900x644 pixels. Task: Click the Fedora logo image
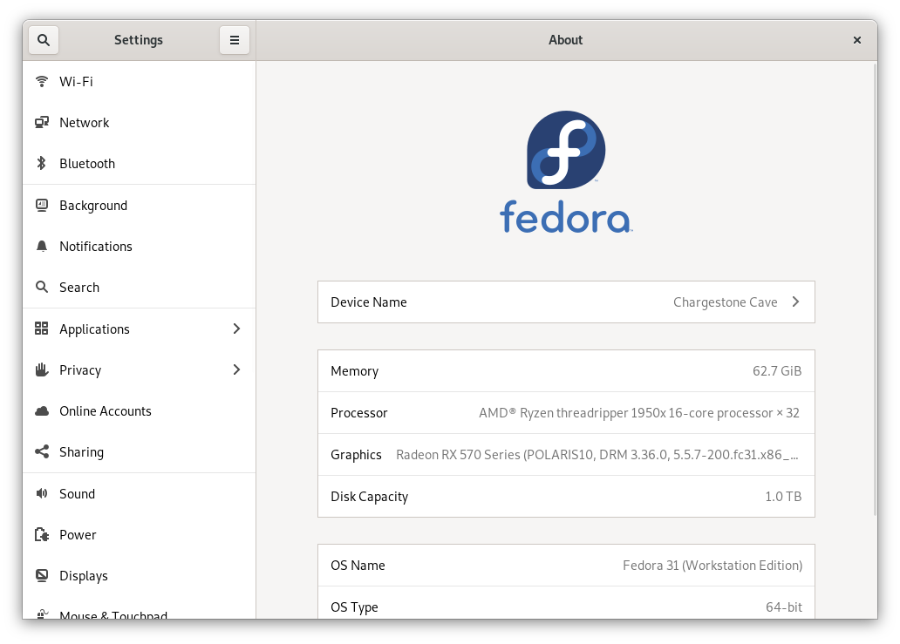click(566, 172)
